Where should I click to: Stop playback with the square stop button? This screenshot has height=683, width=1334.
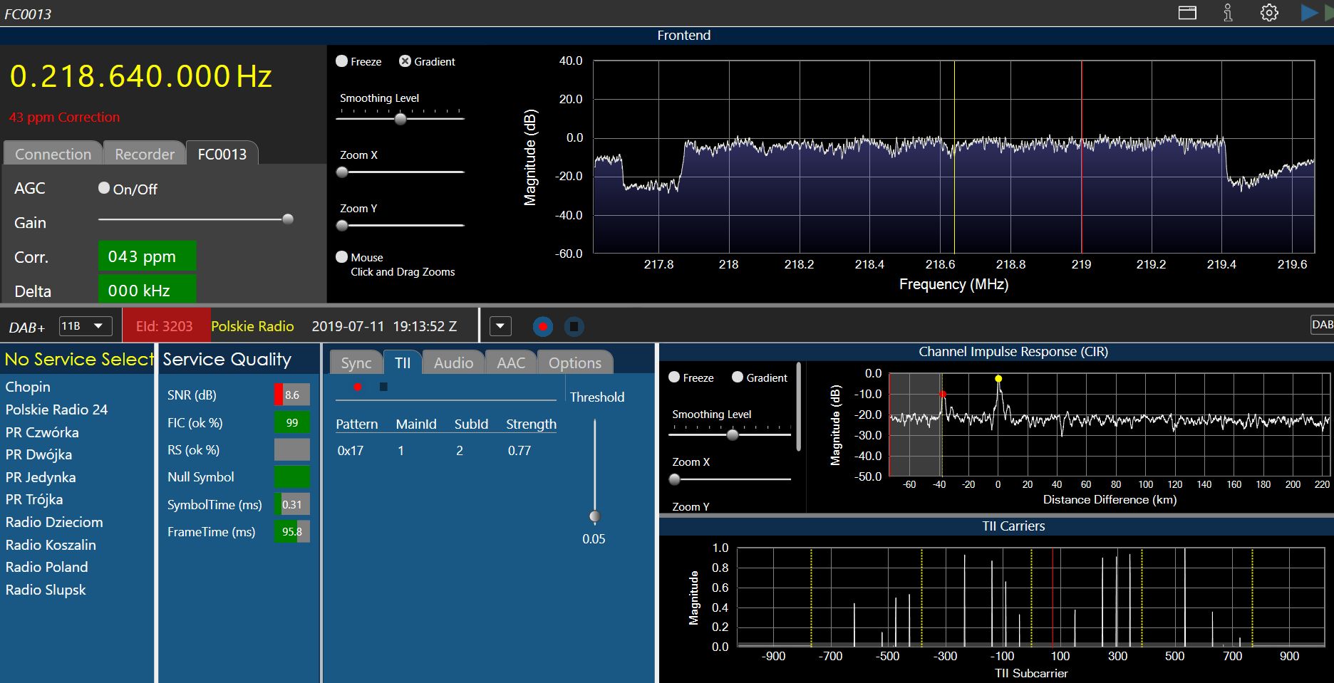574,327
